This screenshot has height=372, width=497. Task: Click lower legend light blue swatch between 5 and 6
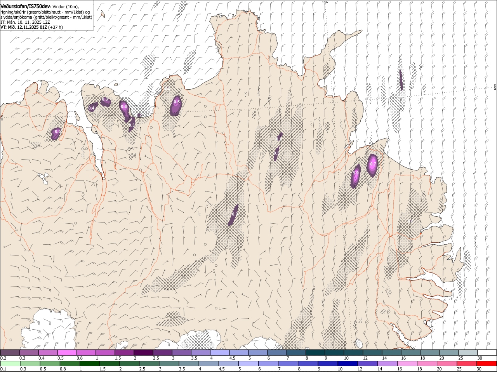[x=248, y=363]
